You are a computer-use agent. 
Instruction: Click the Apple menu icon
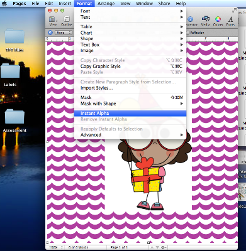(x=4, y=3)
